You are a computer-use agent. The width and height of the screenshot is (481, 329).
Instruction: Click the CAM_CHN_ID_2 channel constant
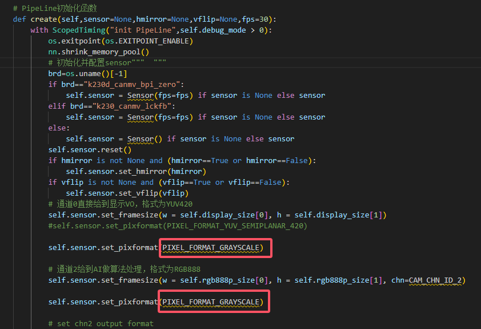click(437, 280)
